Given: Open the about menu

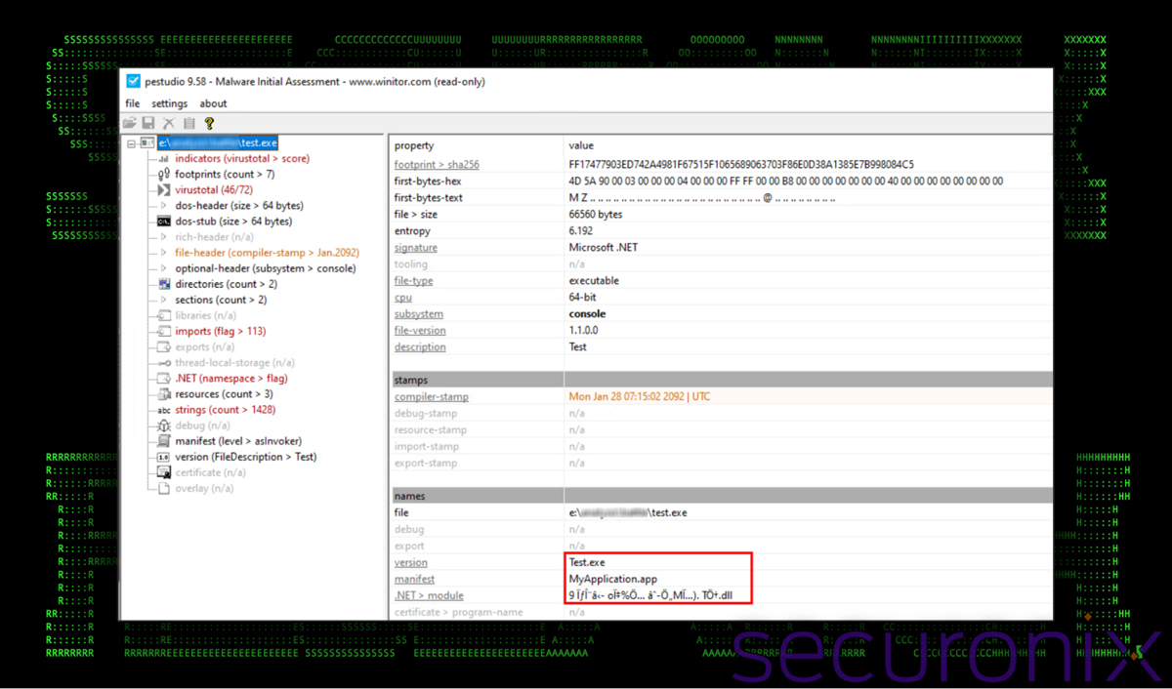Looking at the screenshot, I should pos(213,103).
